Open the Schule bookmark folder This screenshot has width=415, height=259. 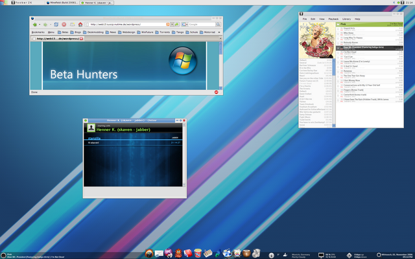(x=192, y=32)
